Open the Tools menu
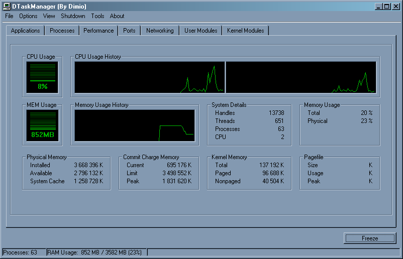403x259 pixels. click(x=97, y=16)
